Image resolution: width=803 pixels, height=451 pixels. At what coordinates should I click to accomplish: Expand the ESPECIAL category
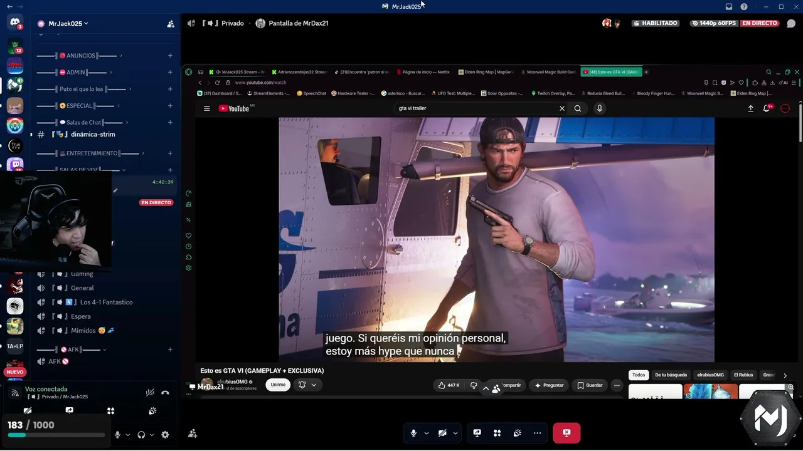78,106
